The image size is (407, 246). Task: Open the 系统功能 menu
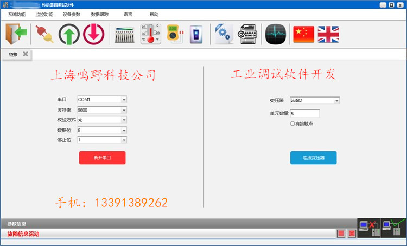16,15
